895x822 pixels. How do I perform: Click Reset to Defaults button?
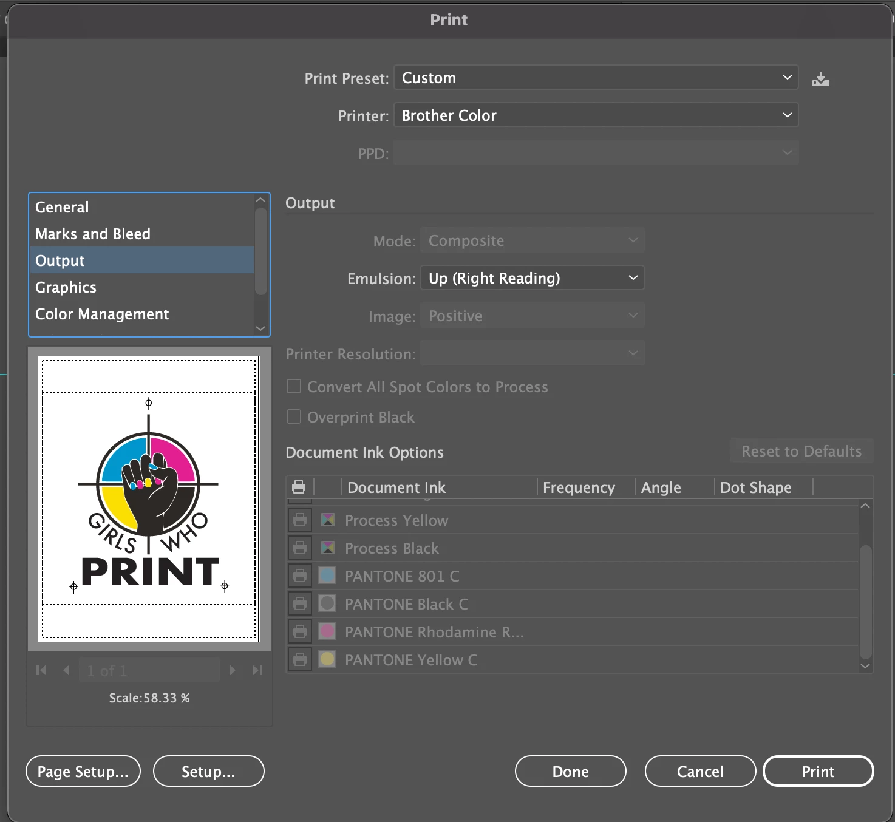click(801, 451)
